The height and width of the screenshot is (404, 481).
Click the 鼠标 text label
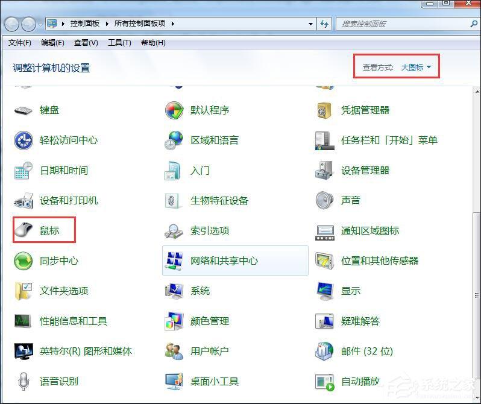click(x=49, y=230)
